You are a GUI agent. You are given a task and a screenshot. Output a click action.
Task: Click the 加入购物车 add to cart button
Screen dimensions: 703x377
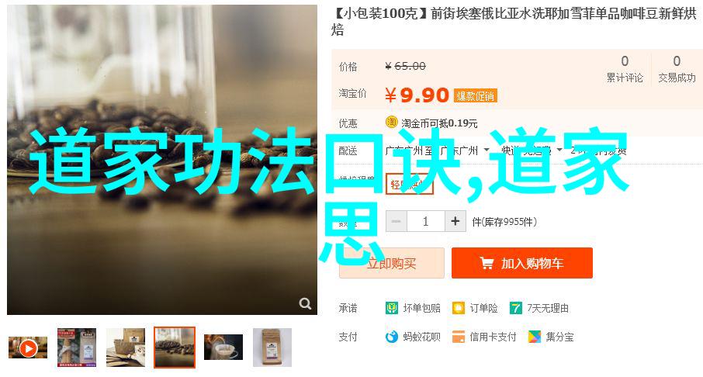522,263
